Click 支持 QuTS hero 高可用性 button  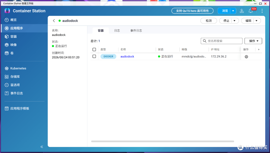point(192,11)
